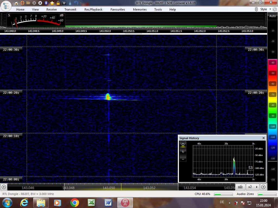Click the Home icon in quick toolbar
The width and height of the screenshot is (278, 208).
(16, 3)
